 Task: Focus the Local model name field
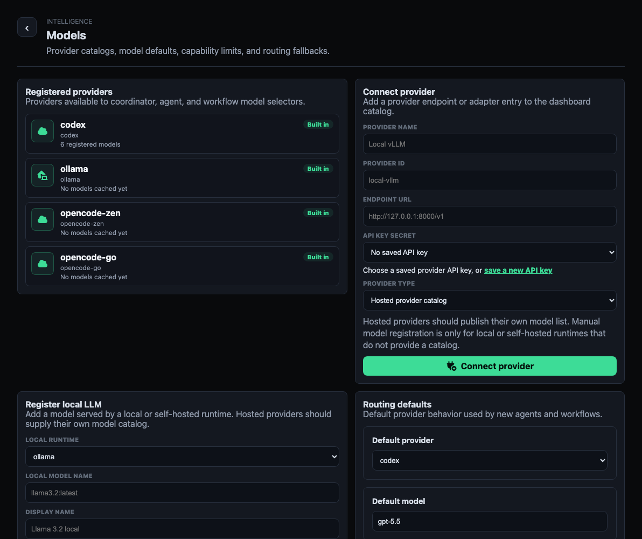pyautogui.click(x=182, y=493)
